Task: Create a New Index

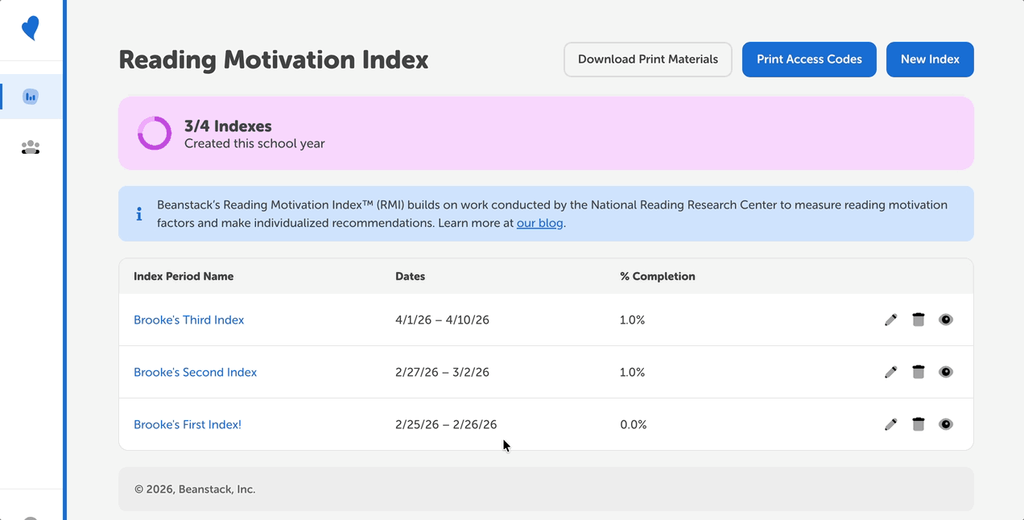Action: 930,60
